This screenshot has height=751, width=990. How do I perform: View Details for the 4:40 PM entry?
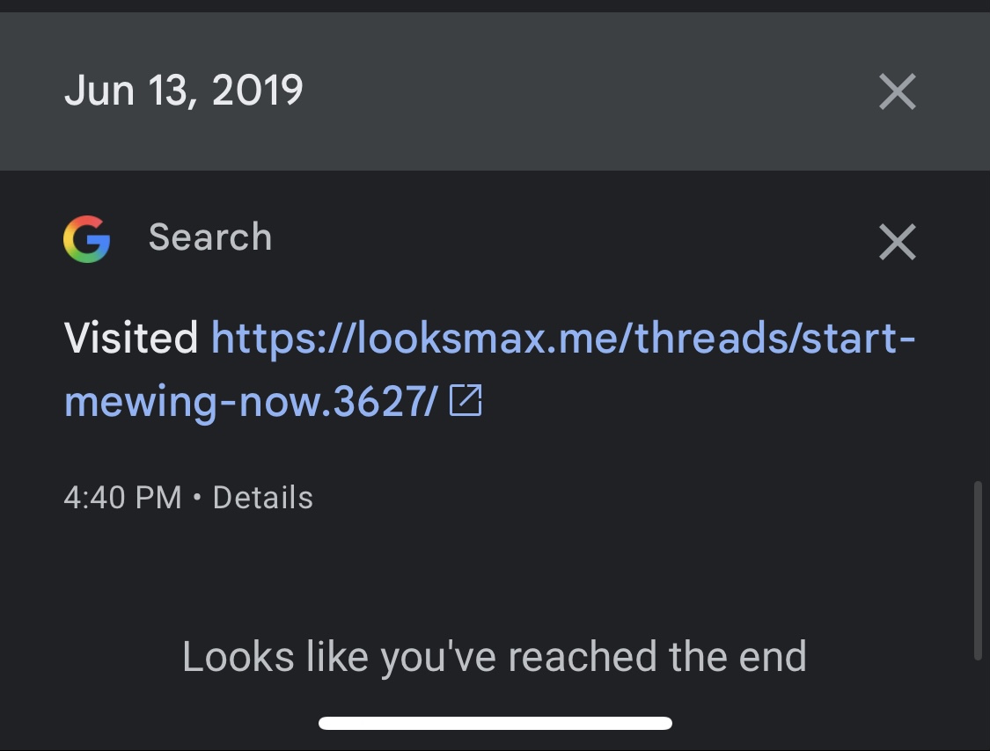(x=262, y=498)
